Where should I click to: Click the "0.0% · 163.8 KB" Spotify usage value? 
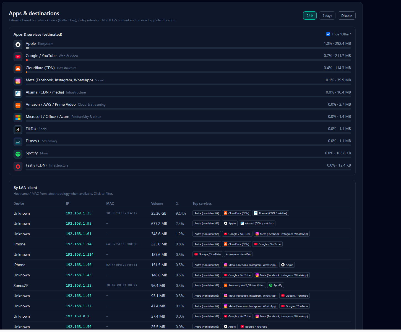click(338, 153)
